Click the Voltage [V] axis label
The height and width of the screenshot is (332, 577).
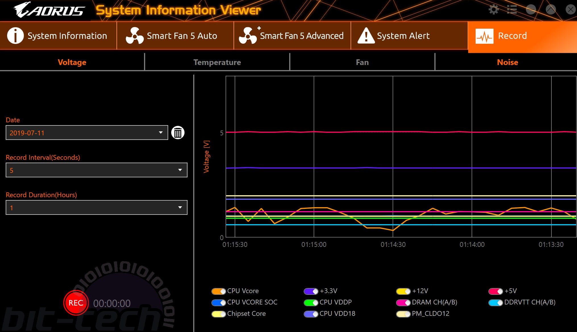coord(206,156)
